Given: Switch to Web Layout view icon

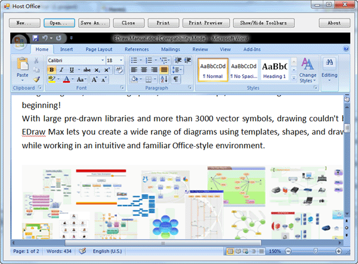Looking at the screenshot, I should point(246,251).
